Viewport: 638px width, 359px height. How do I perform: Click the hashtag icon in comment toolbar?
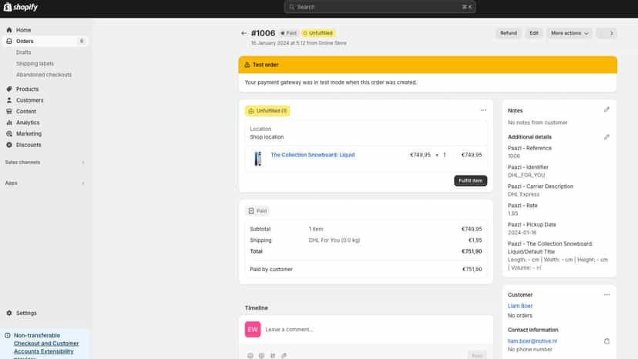(273, 355)
